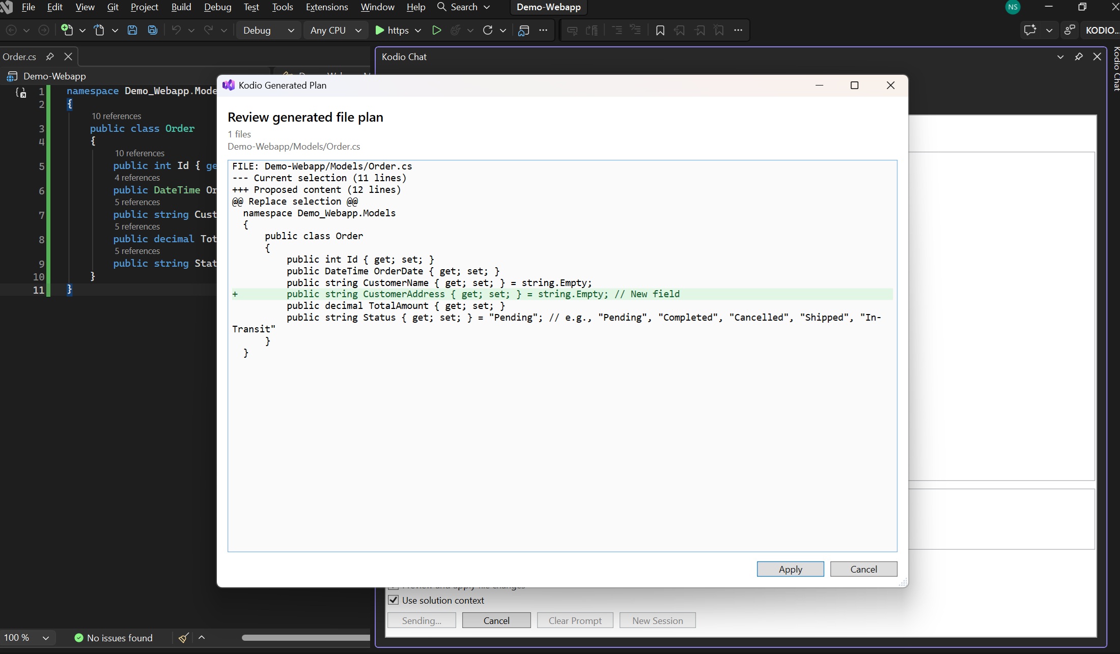Click Apply in Kodio Generated Plan dialog

point(790,569)
